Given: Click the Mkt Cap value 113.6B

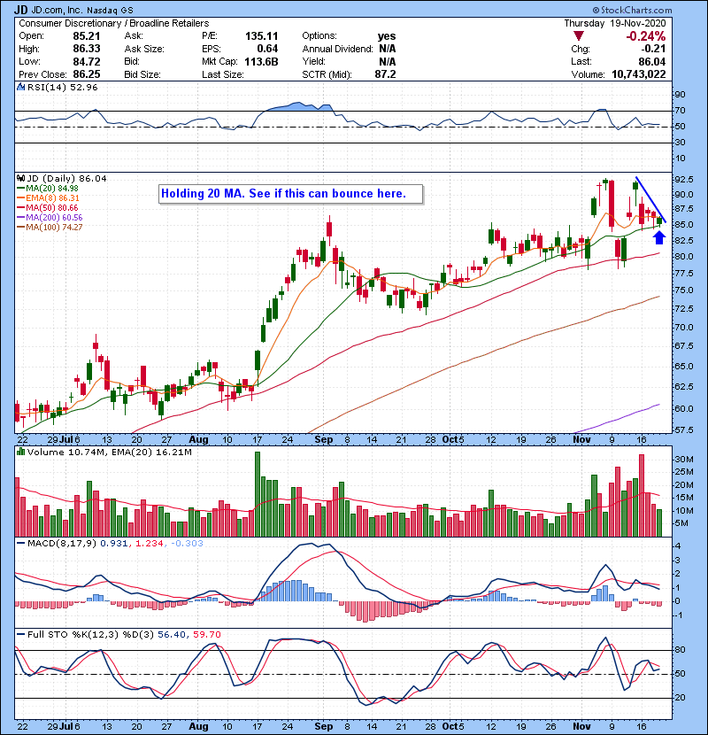Looking at the screenshot, I should pyautogui.click(x=261, y=61).
